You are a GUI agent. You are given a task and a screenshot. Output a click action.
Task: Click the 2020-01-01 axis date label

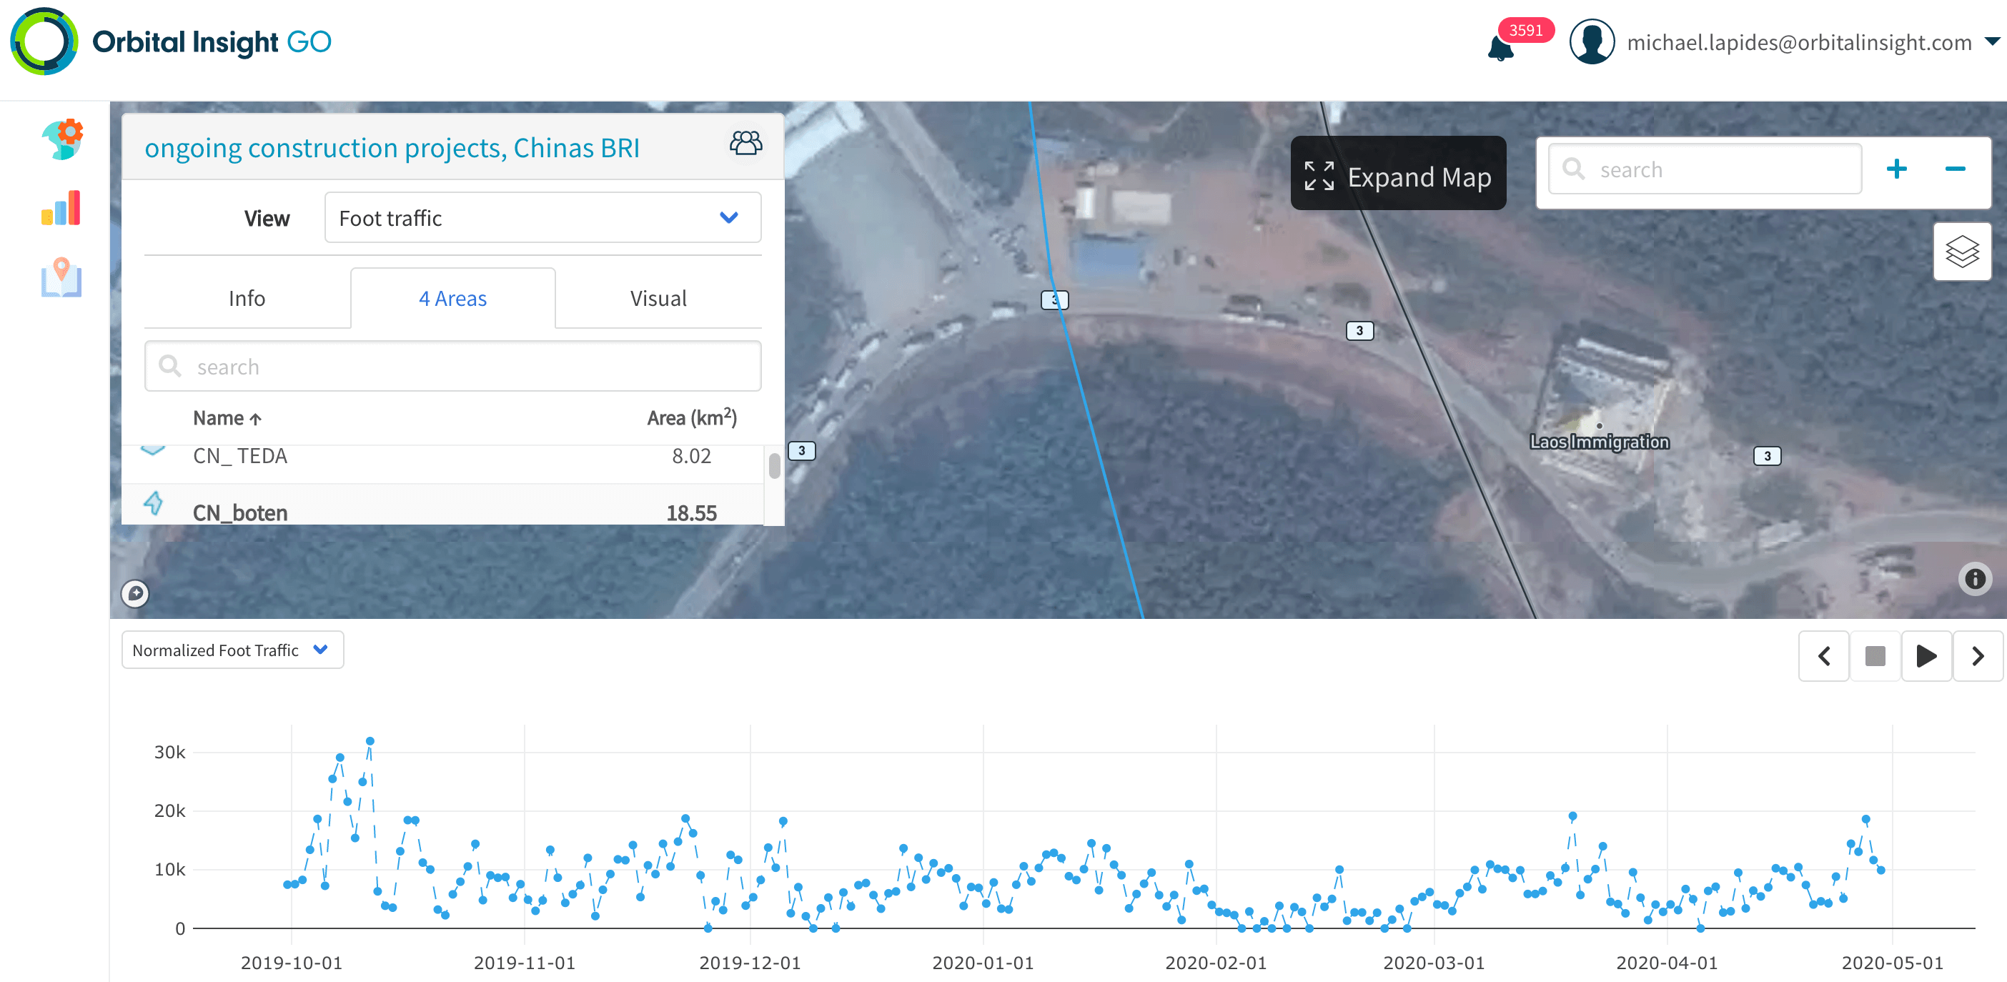983,963
